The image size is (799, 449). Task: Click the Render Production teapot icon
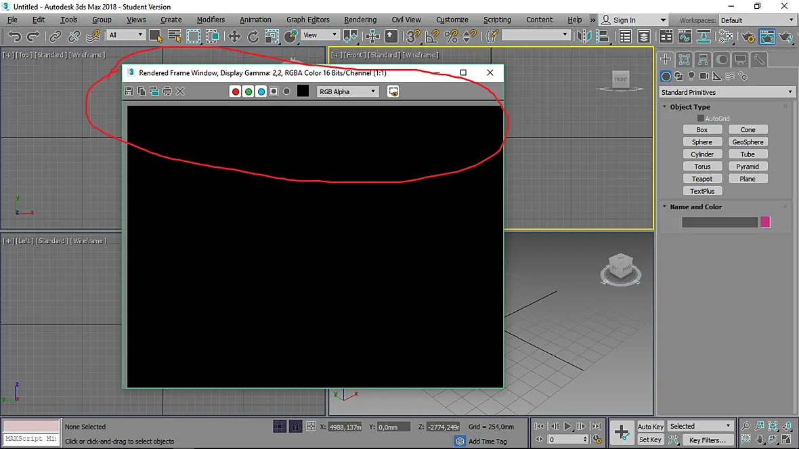pyautogui.click(x=785, y=36)
